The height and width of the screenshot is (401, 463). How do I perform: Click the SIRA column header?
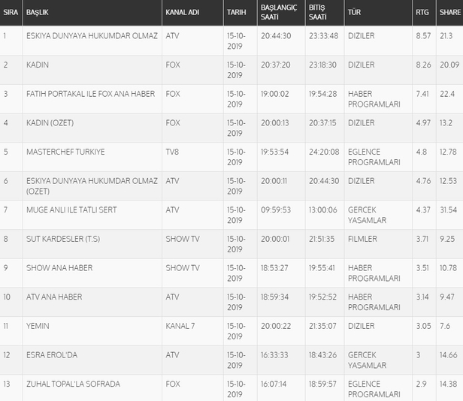pyautogui.click(x=11, y=13)
